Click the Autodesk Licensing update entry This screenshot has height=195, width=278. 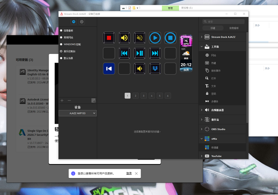34,105
